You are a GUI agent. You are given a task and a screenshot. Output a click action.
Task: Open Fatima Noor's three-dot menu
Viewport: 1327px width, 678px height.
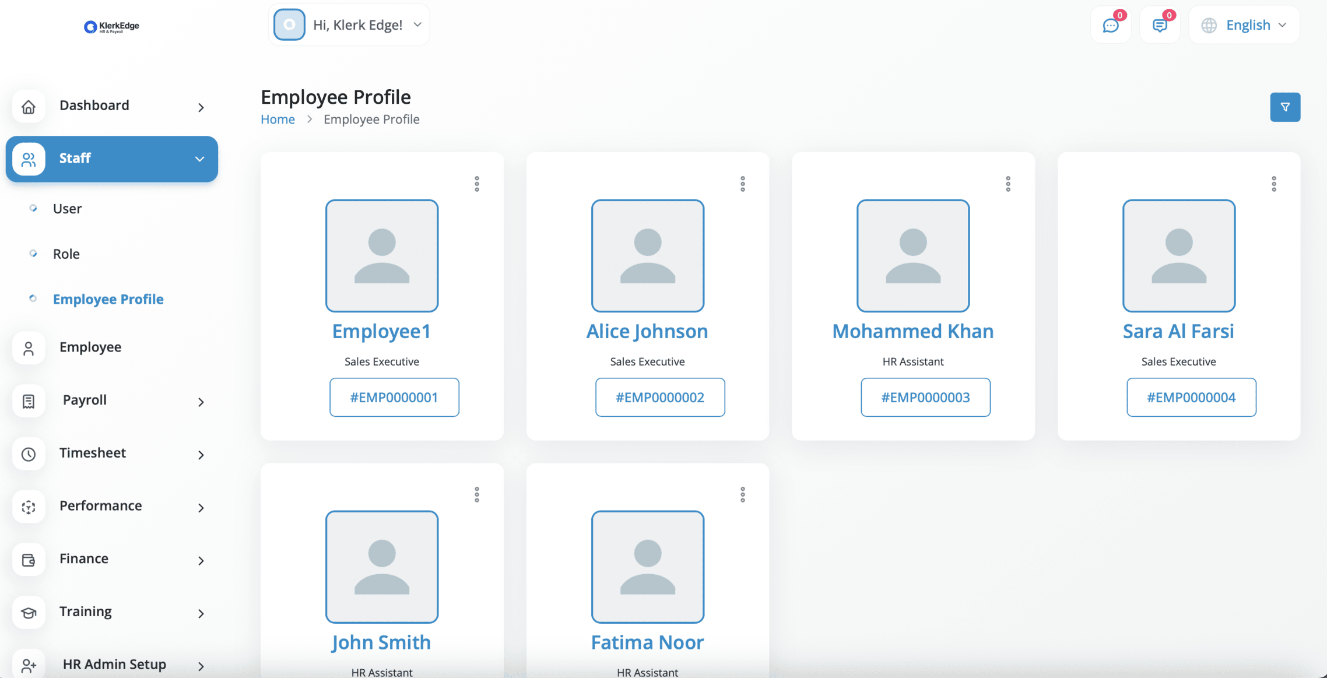point(742,495)
